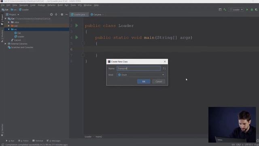This screenshot has height=146, width=259.
Task: Switch to the Loader.java editor tab
Action: point(79,15)
